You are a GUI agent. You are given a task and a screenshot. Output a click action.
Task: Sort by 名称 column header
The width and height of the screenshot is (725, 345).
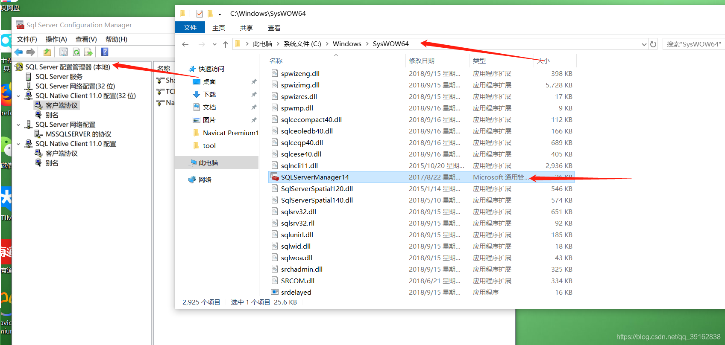click(x=276, y=61)
